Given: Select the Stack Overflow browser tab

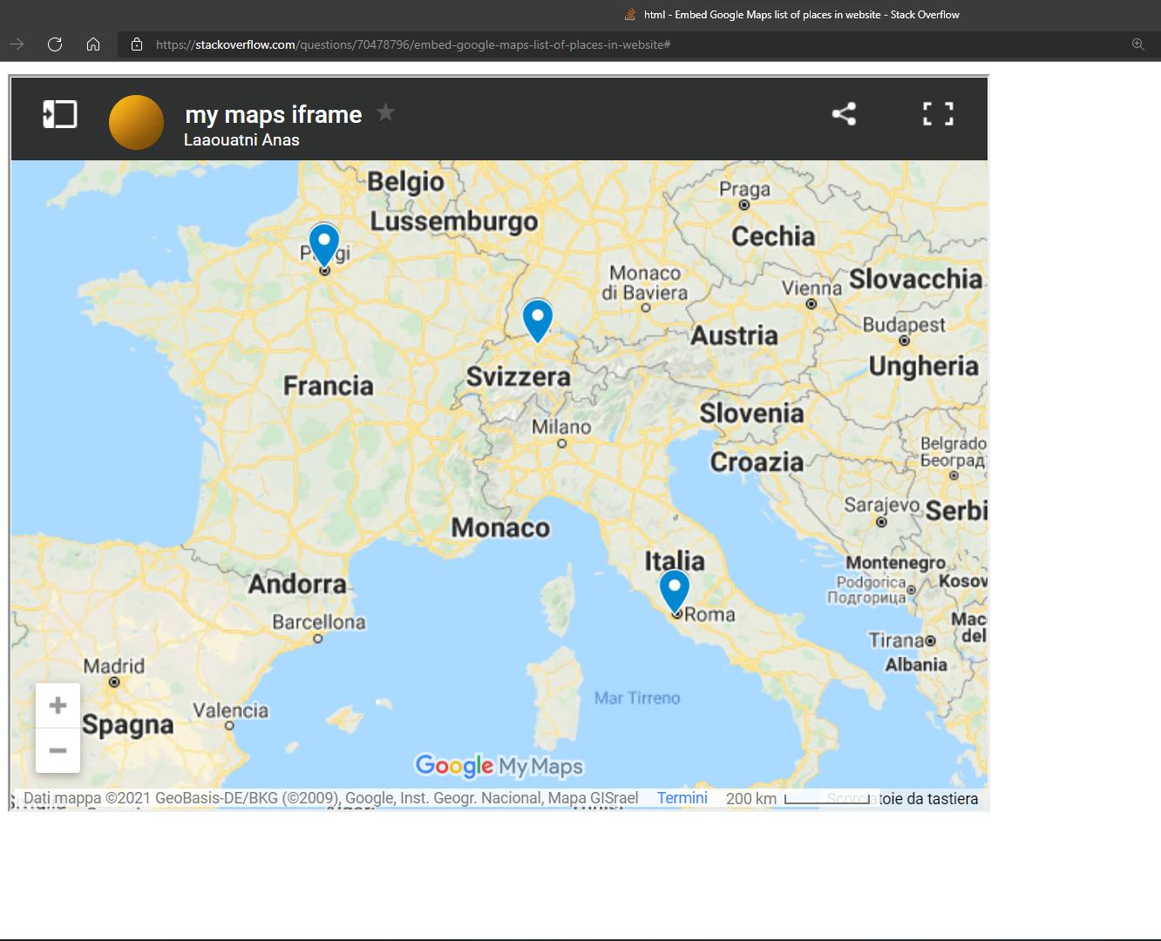Looking at the screenshot, I should coord(792,15).
